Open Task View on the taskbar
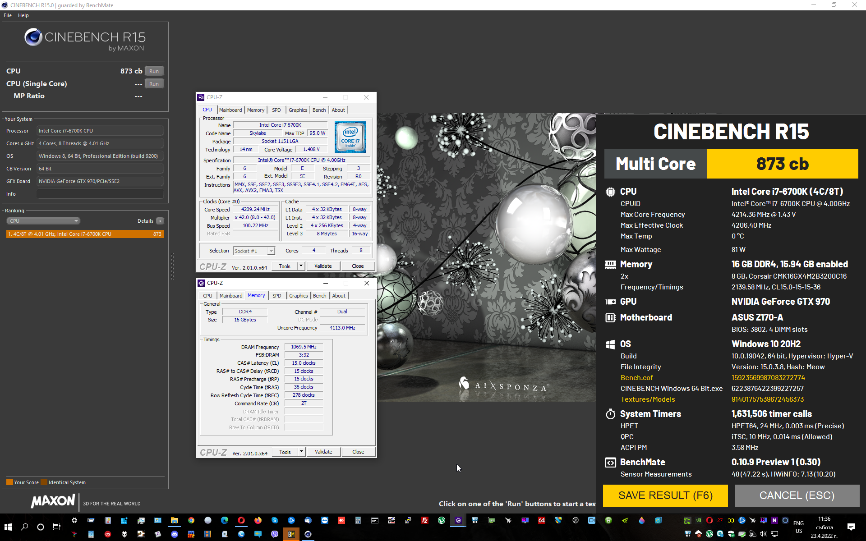The image size is (866, 541). coord(57,527)
